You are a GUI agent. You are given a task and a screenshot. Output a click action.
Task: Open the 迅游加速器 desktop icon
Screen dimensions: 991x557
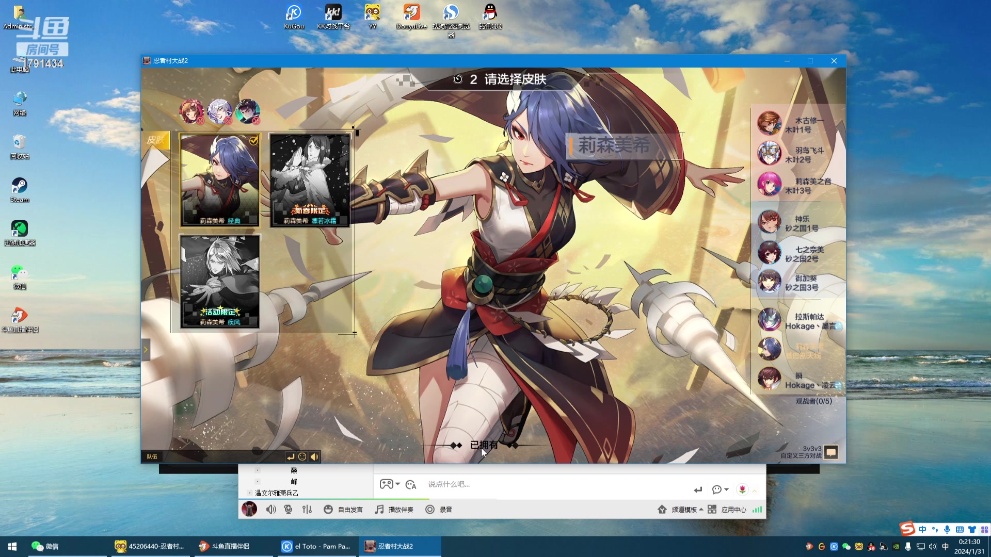[20, 233]
